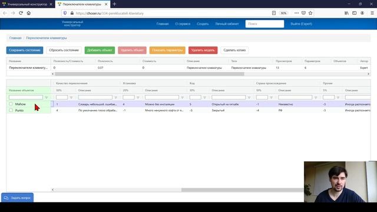Click the Просмотров column header
Screen dimensions: 377x212
pyautogui.click(x=284, y=61)
